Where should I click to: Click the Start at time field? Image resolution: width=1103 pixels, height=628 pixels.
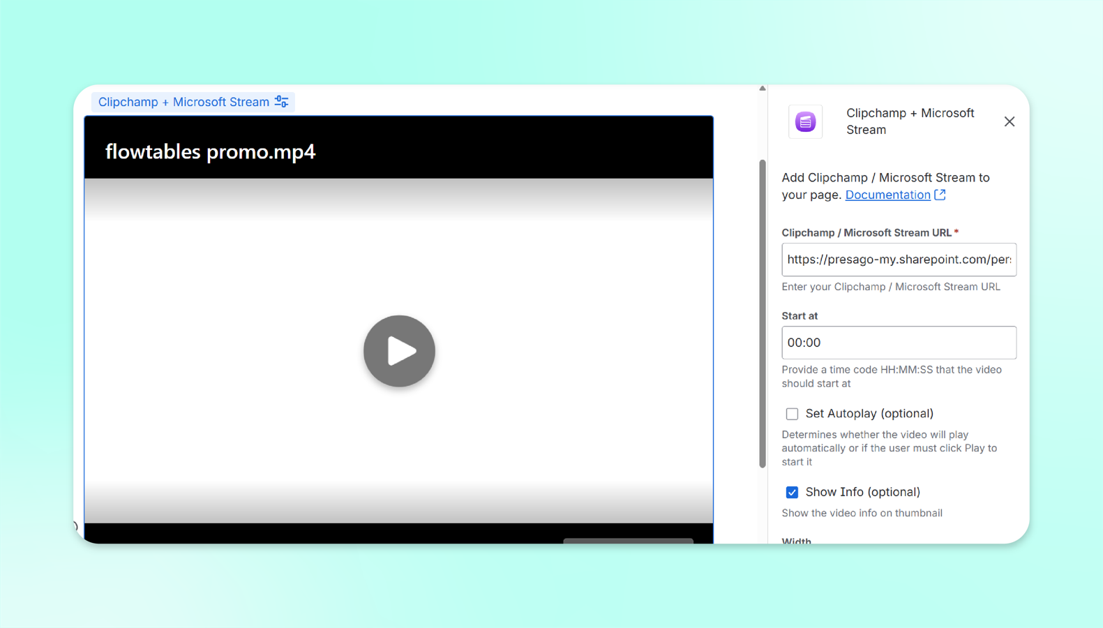click(x=899, y=343)
